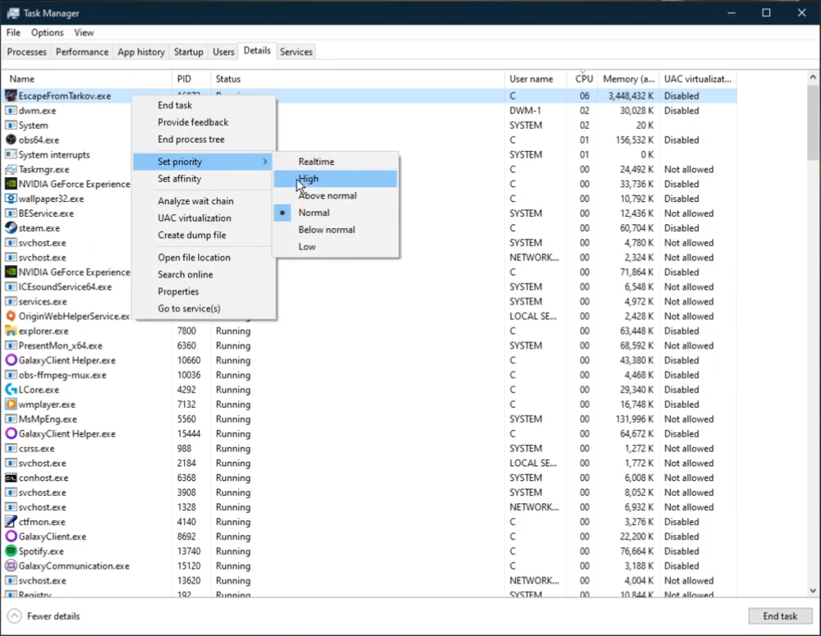Choose Realtime priority level

tap(316, 162)
